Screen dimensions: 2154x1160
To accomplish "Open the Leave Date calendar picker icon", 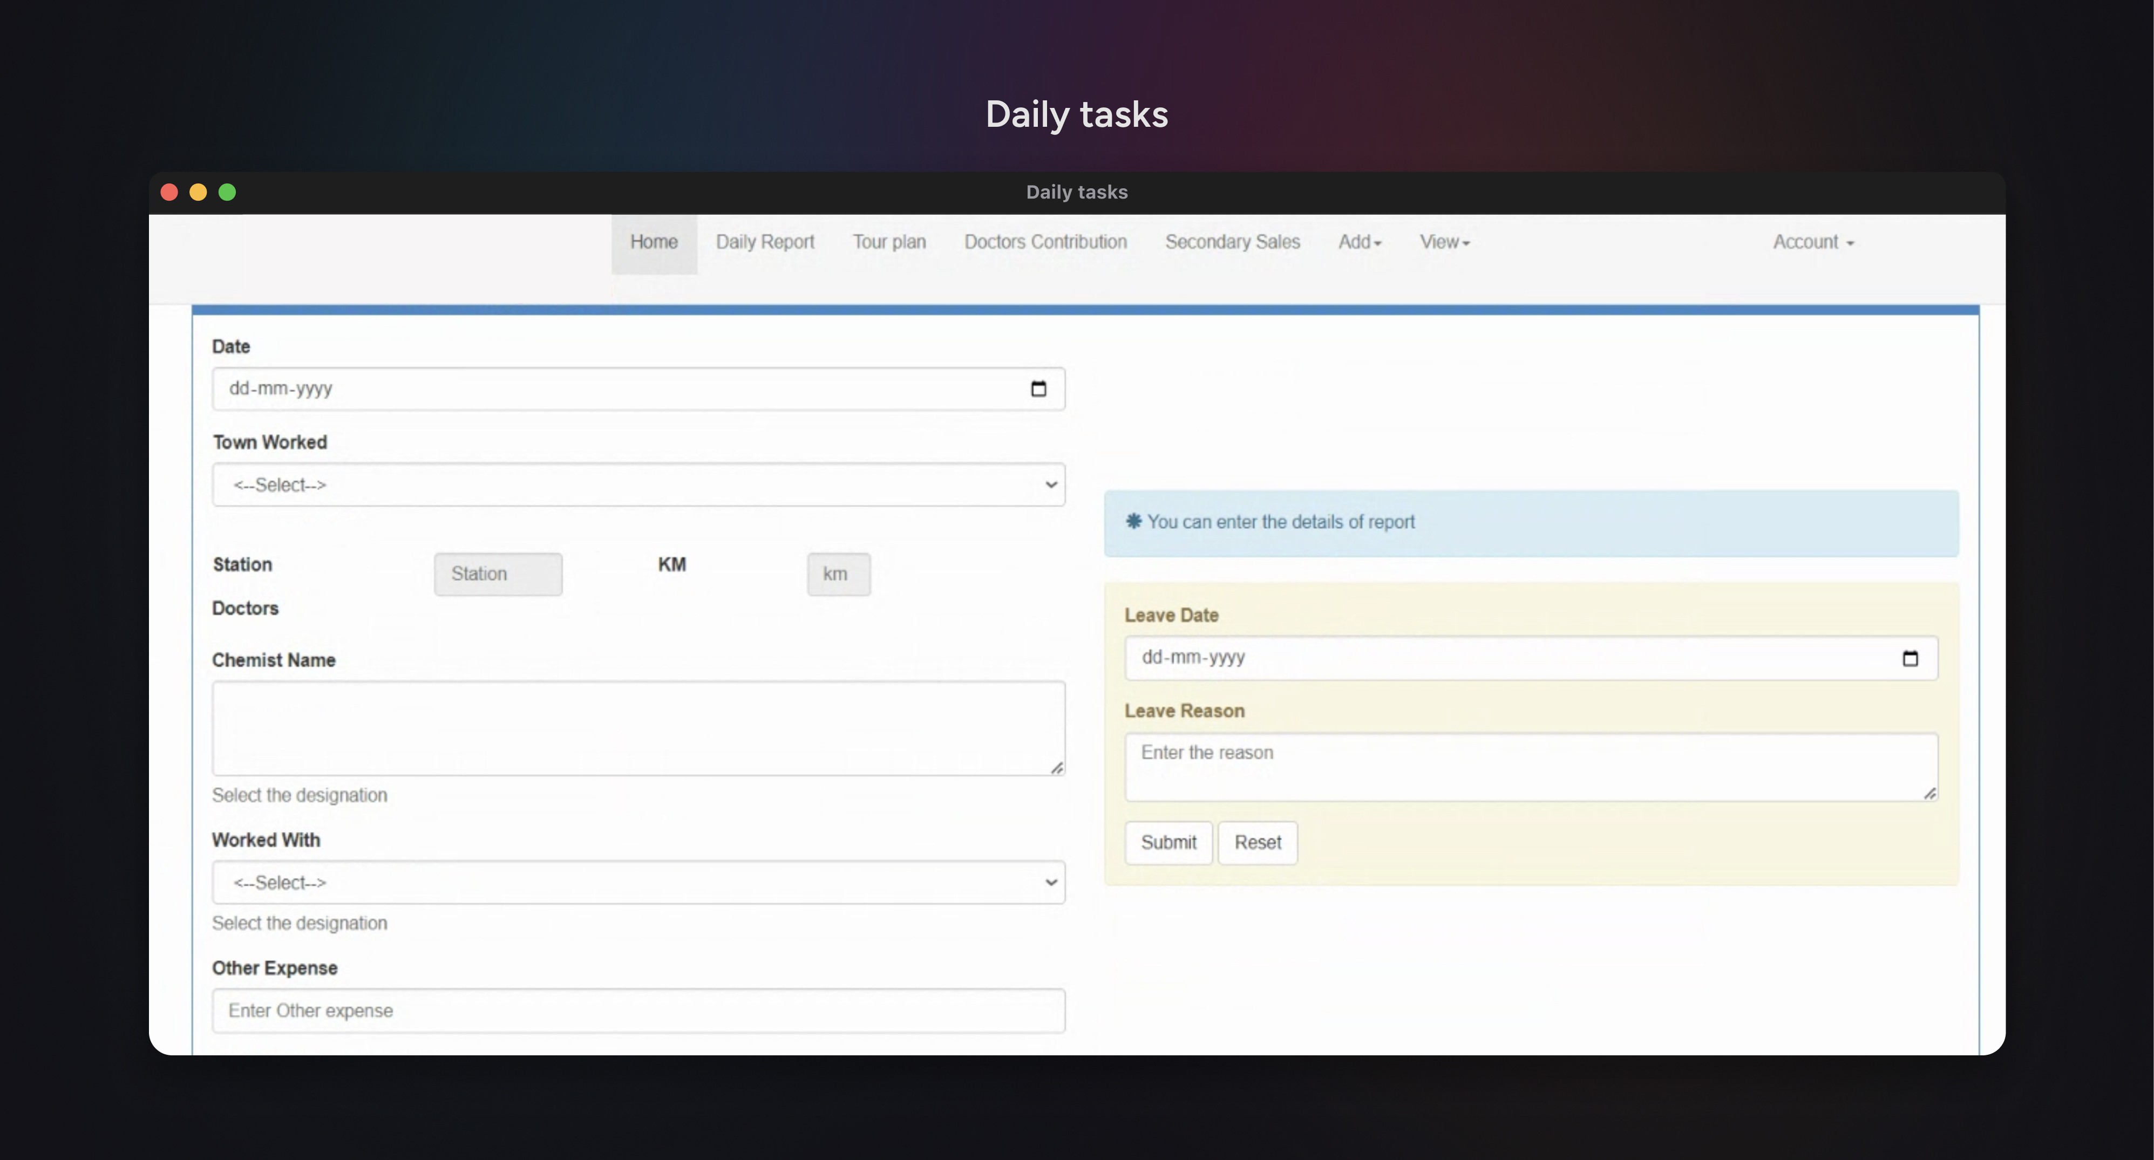I will tap(1910, 659).
